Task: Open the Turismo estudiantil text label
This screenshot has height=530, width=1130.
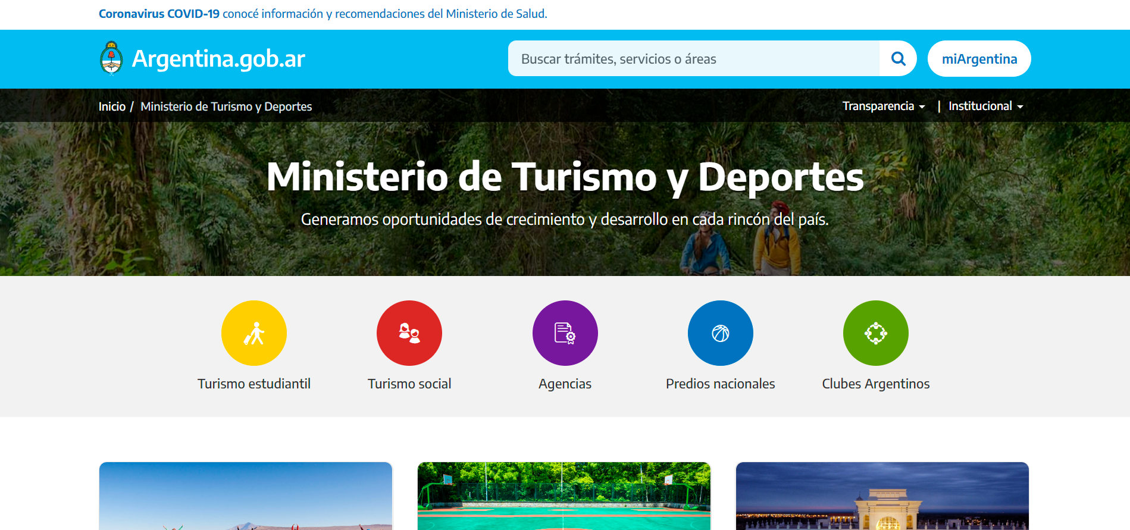Action: click(x=253, y=384)
